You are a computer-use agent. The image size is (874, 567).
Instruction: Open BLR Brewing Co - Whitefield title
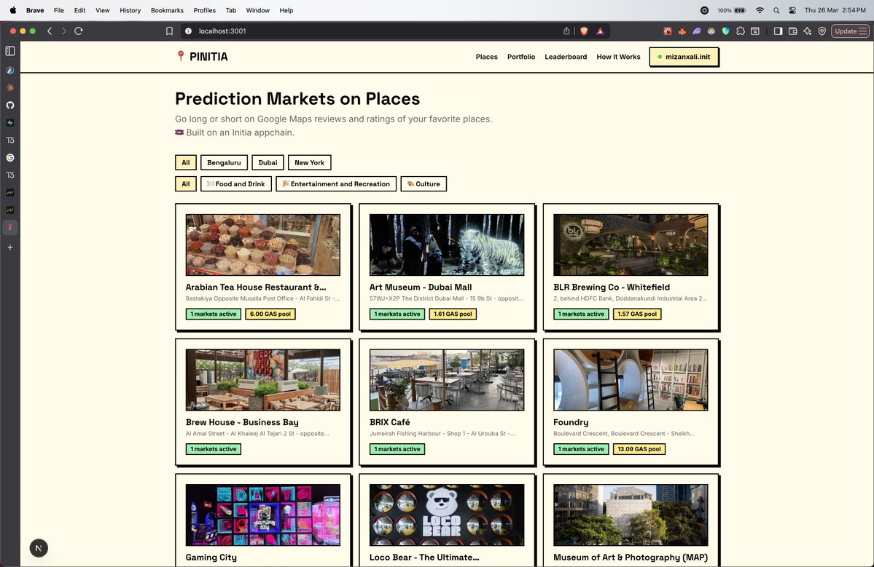[x=612, y=287]
